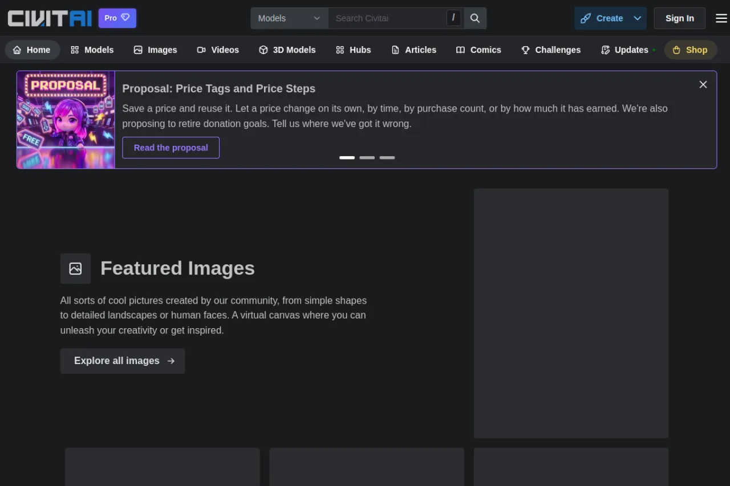This screenshot has width=730, height=486.
Task: View the Challenges tab
Action: tap(551, 50)
